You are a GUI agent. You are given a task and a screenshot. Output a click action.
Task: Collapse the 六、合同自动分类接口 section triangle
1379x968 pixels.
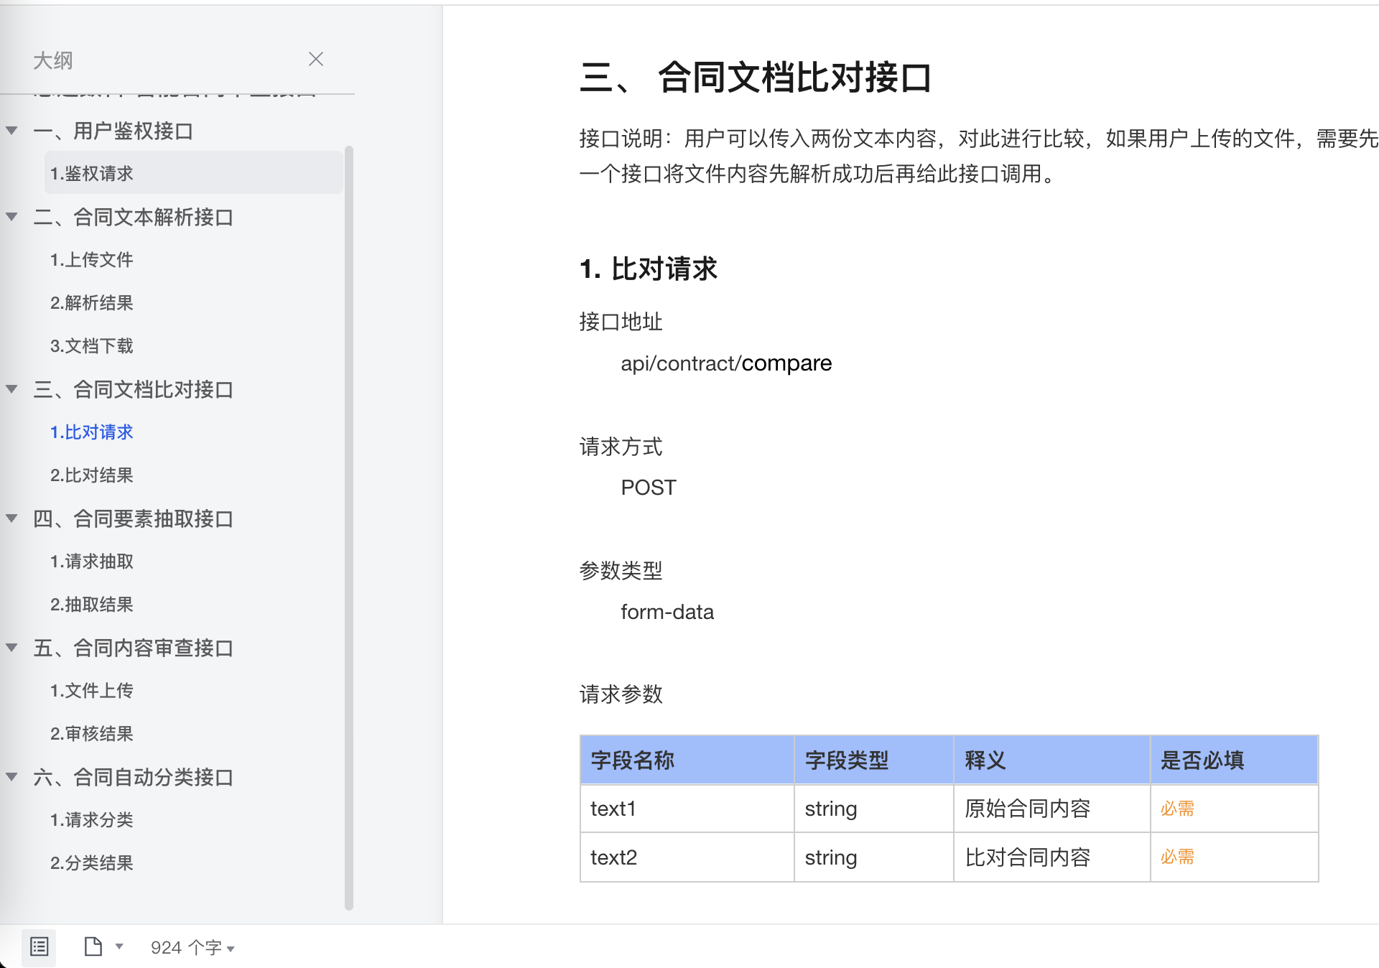12,777
